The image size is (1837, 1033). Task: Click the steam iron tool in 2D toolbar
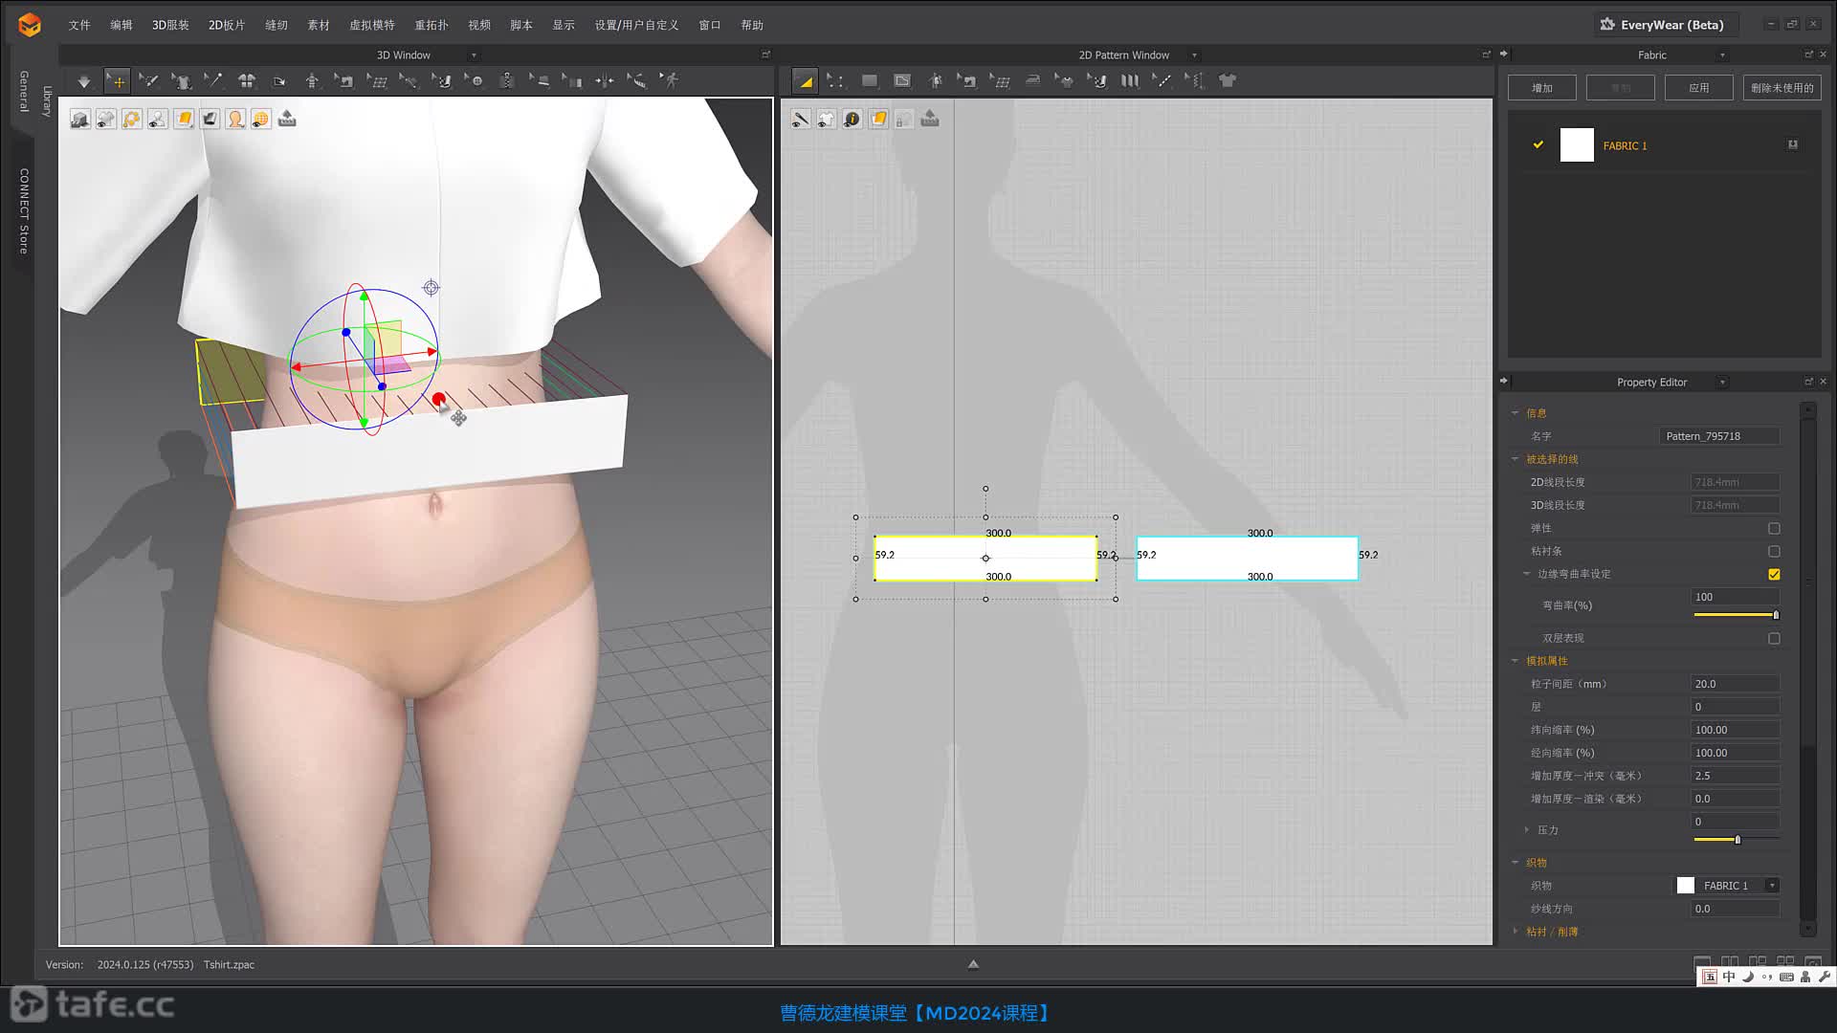1032,81
